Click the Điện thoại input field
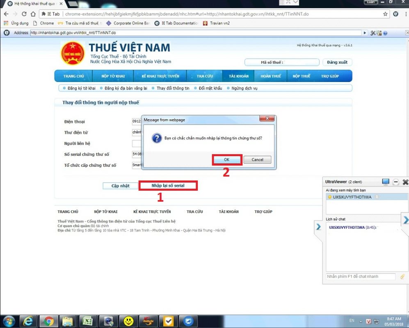409x328 pixels. (x=137, y=121)
